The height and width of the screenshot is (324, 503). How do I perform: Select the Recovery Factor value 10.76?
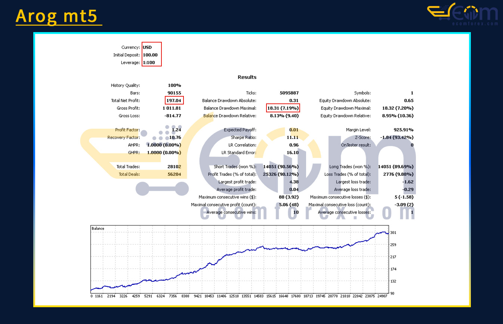(x=175, y=137)
